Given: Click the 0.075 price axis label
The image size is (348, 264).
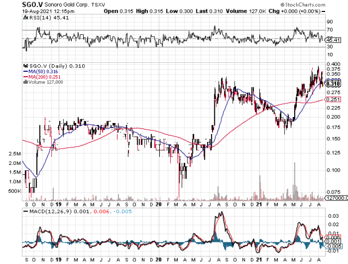Looking at the screenshot, I should 333,192.
